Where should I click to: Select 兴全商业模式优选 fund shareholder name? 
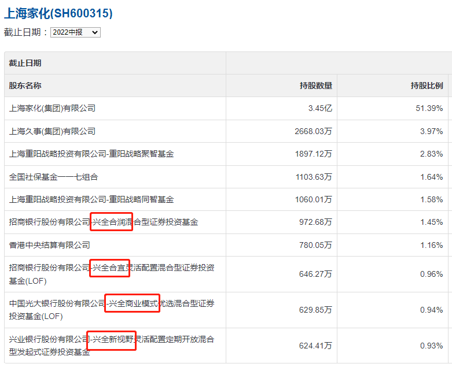pos(112,310)
